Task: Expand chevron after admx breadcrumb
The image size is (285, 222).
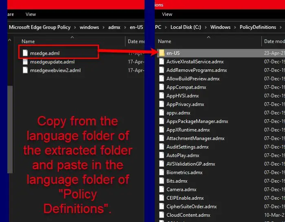Action: coord(125,28)
